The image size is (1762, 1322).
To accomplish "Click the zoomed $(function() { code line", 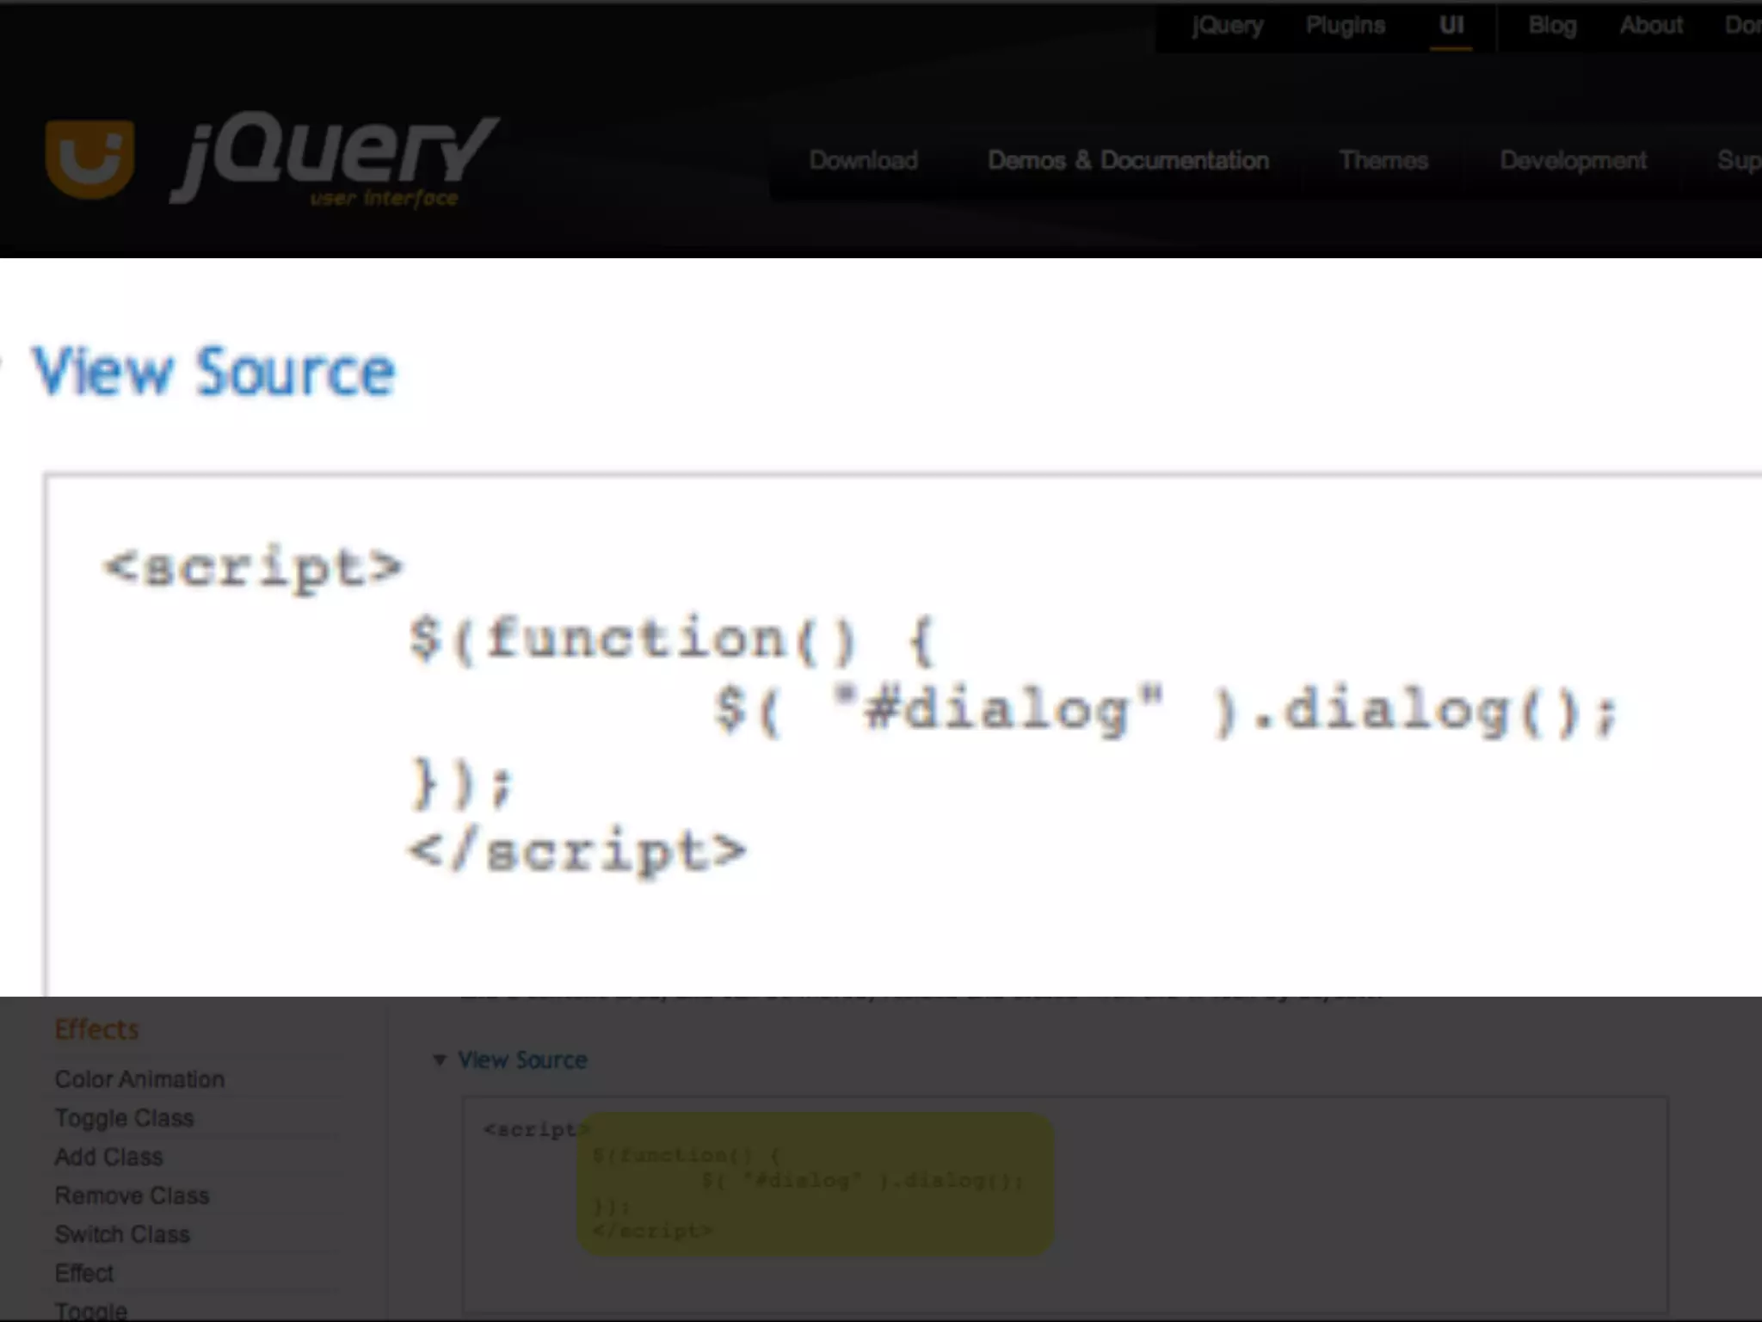I will tap(671, 639).
